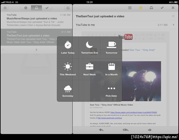Snooze for In a Month
This screenshot has height=140, width=179.
111,69
